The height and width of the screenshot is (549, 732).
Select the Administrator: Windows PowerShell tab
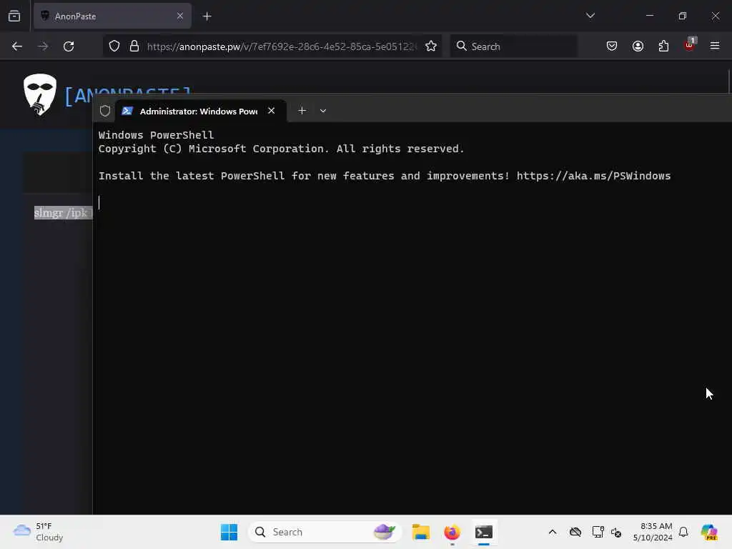[x=201, y=111]
